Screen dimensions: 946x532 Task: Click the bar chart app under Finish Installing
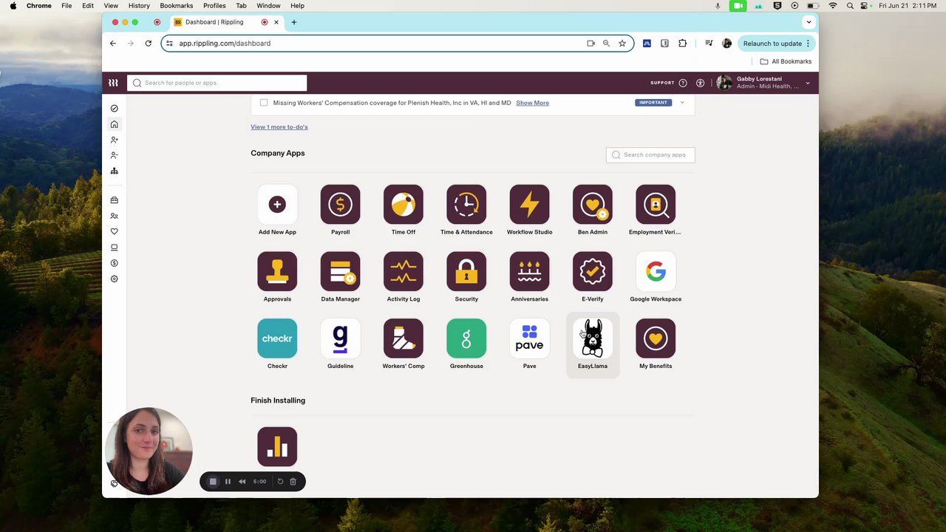277,446
